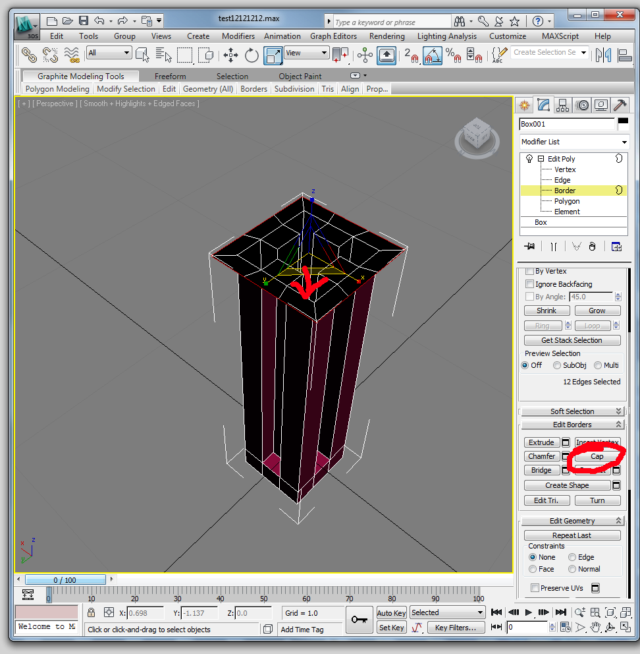The width and height of the screenshot is (640, 654).
Task: Select the Move transform tool
Action: click(231, 55)
